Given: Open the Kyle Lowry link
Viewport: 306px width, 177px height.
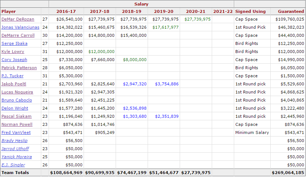Looking at the screenshot, I should [13, 52].
